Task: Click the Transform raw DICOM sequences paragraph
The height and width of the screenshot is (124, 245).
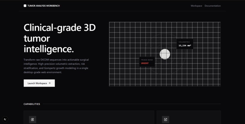Action: pos(56,66)
